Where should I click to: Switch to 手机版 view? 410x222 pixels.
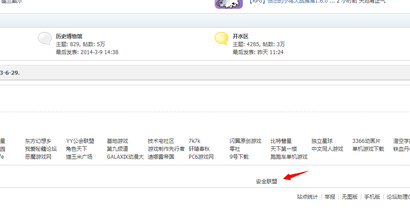pyautogui.click(x=372, y=197)
